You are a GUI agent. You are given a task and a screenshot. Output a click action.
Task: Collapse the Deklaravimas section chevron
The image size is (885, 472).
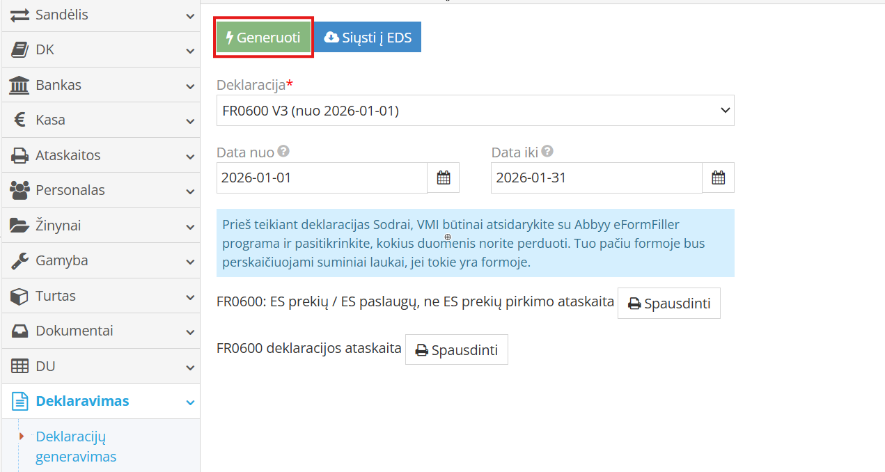point(190,402)
